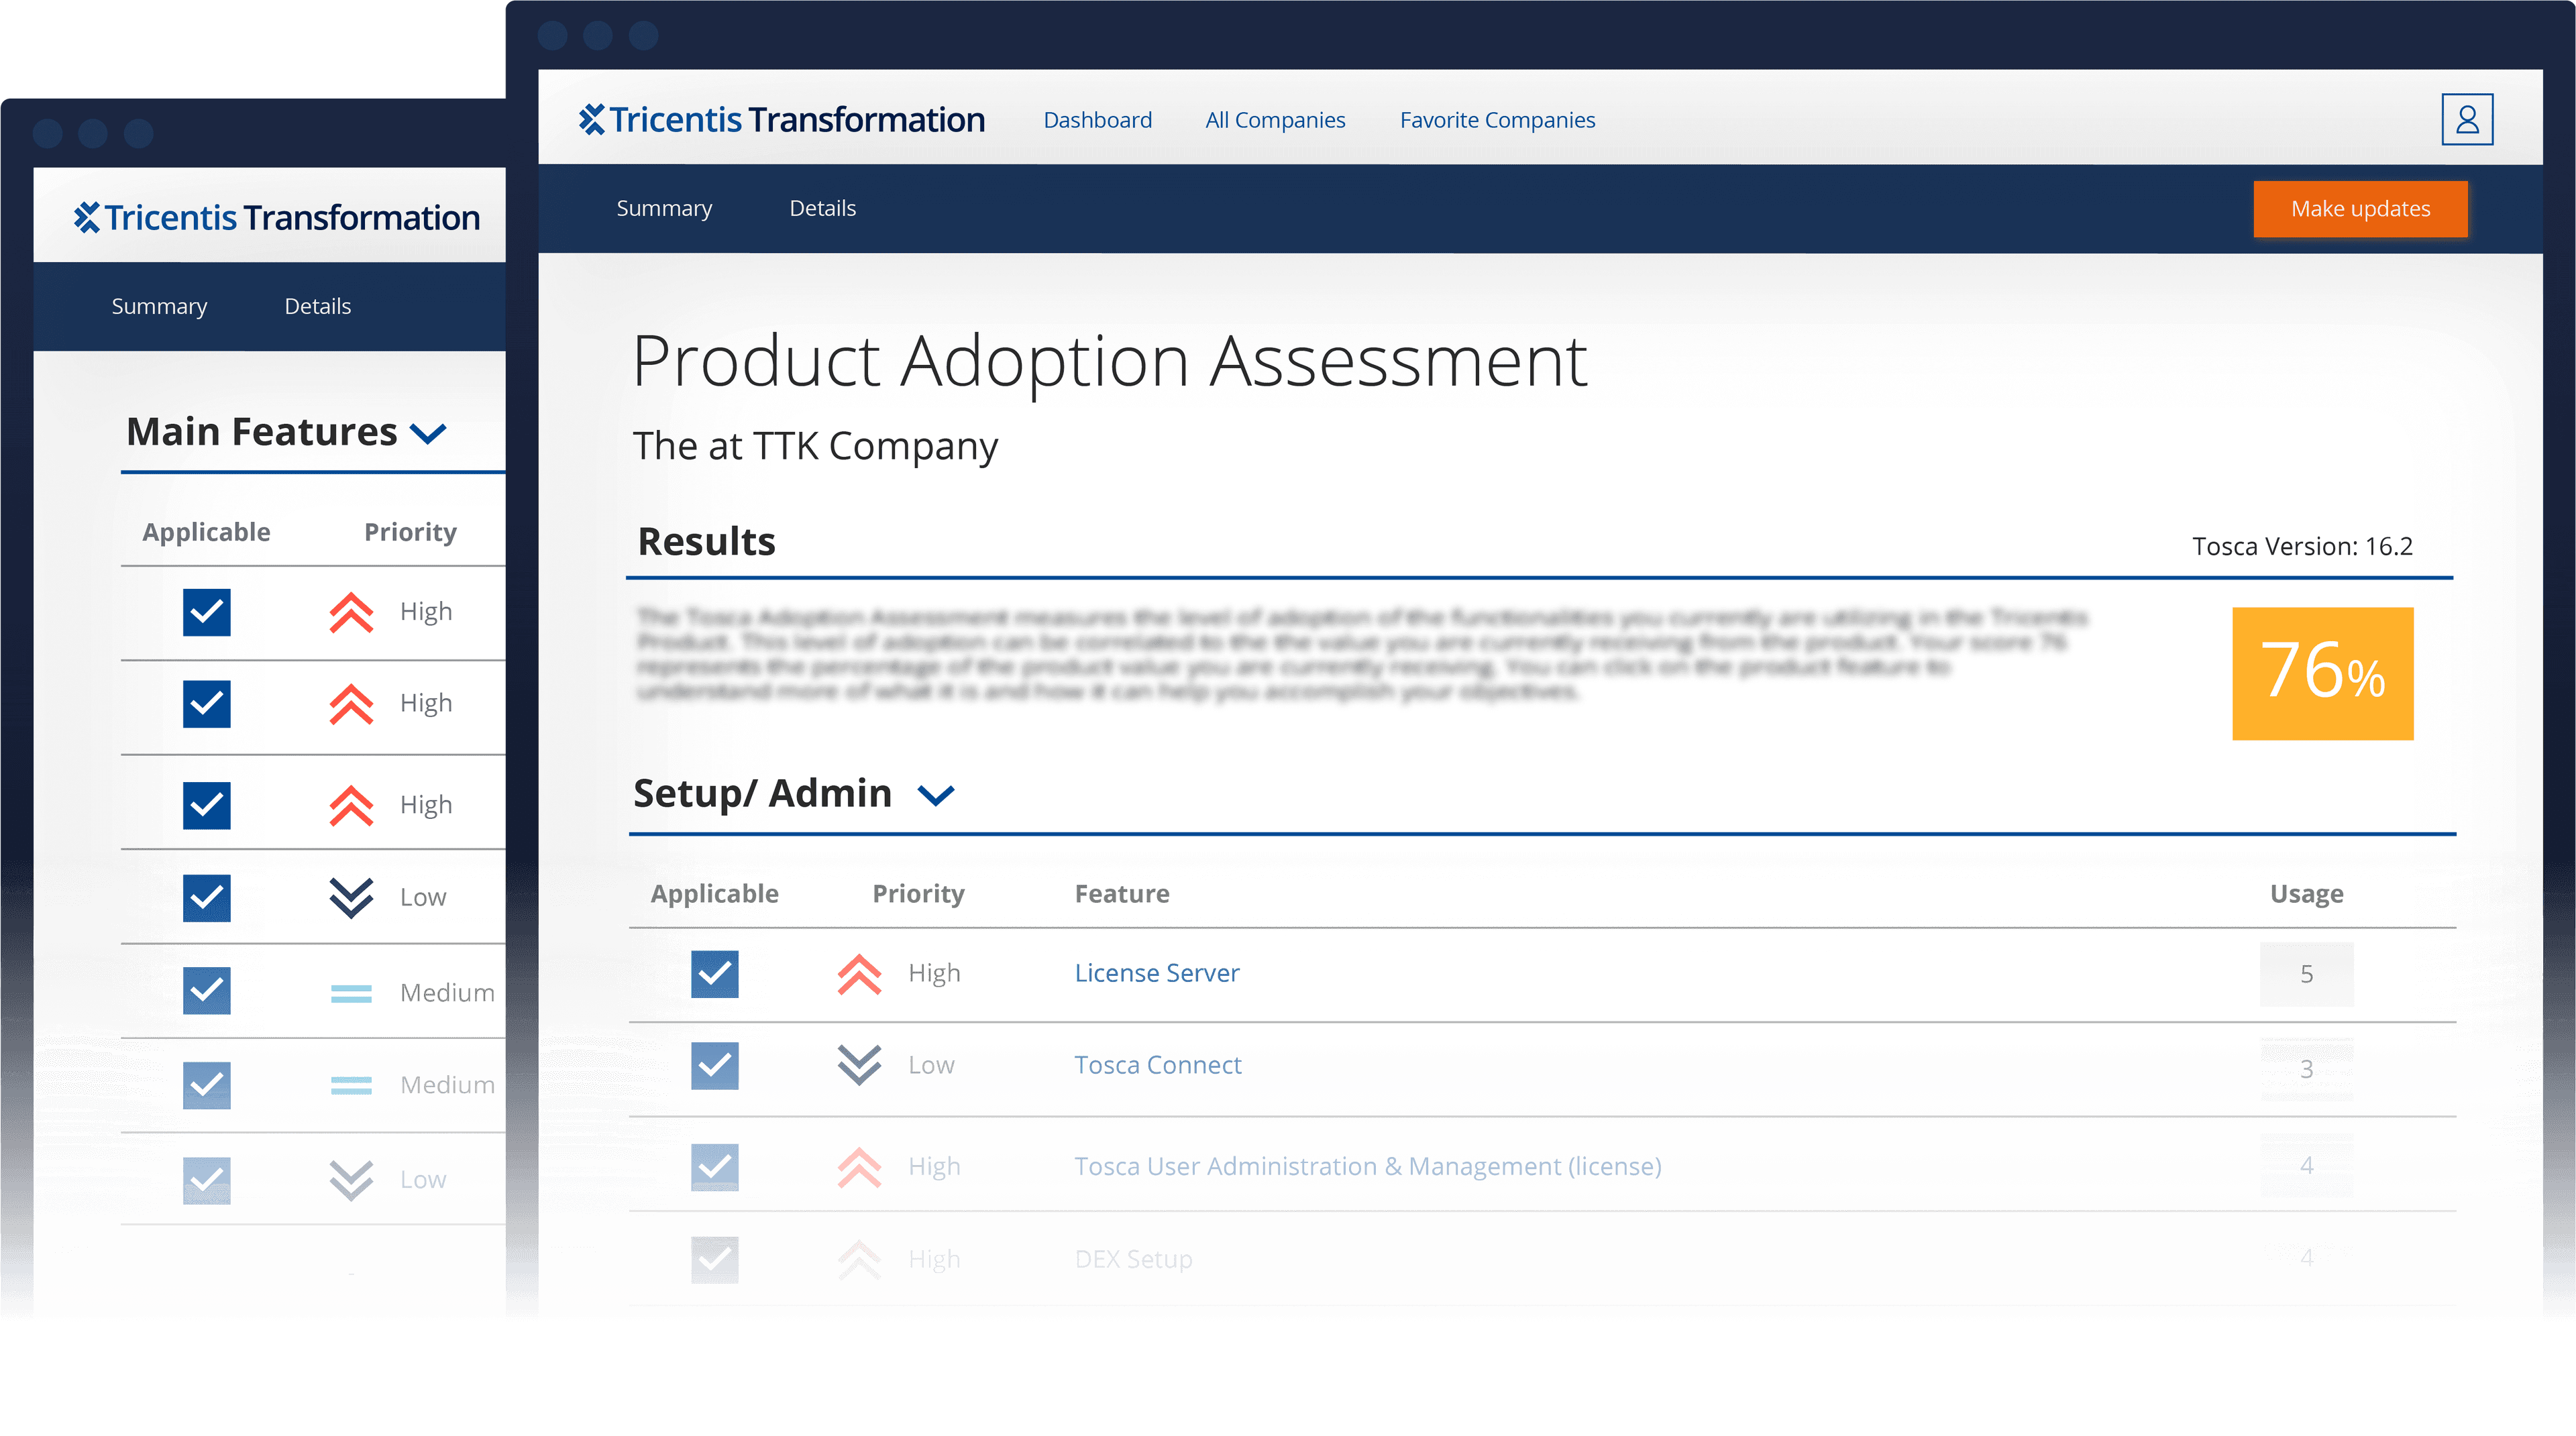Click Low priority arrow icon for Tosca Connect
The height and width of the screenshot is (1436, 2576).
(x=859, y=1065)
